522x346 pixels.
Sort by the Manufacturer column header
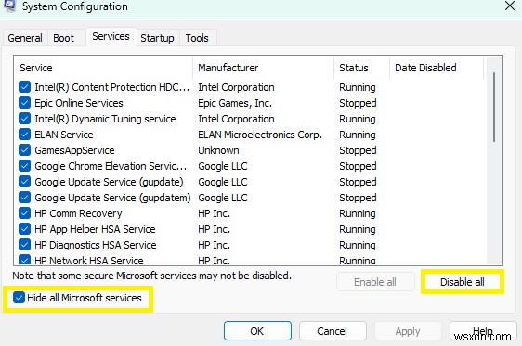pyautogui.click(x=263, y=68)
